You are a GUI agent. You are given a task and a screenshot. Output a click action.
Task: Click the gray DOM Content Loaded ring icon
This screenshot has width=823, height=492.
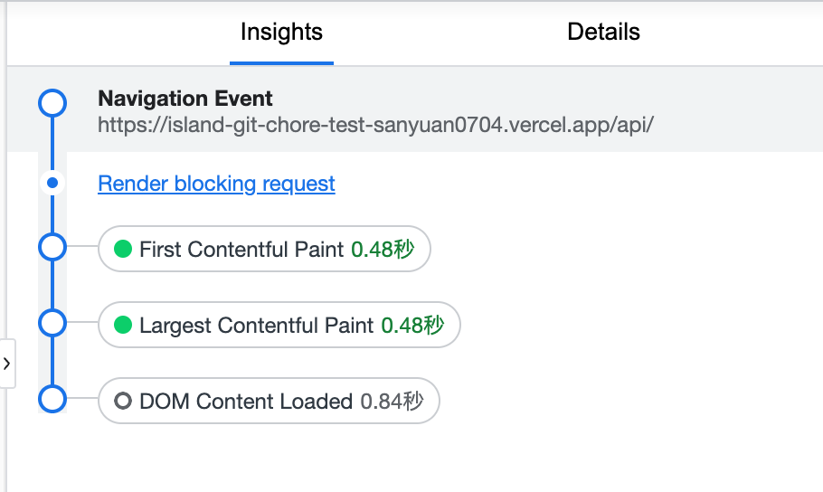123,402
